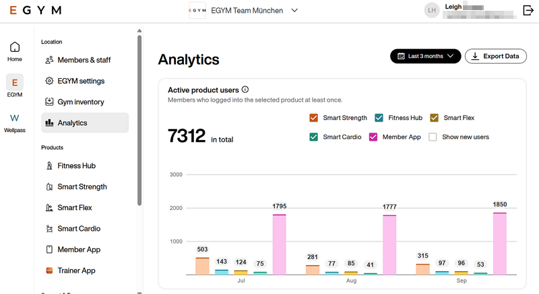Enable the Show new users checkbox
539x294 pixels.
coord(434,137)
